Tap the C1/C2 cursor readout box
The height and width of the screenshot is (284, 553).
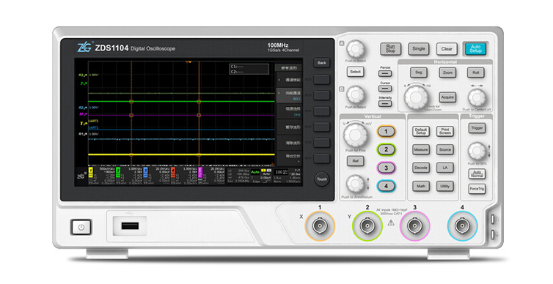point(249,69)
